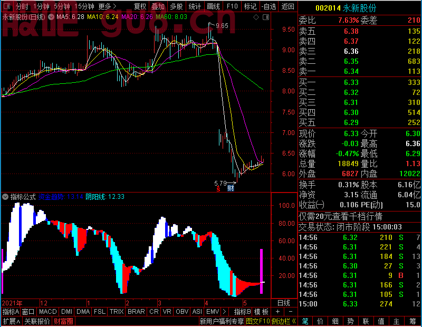Open 统计 statistics tool
Image resolution: width=422 pixels, height=327 pixels.
pos(195,6)
